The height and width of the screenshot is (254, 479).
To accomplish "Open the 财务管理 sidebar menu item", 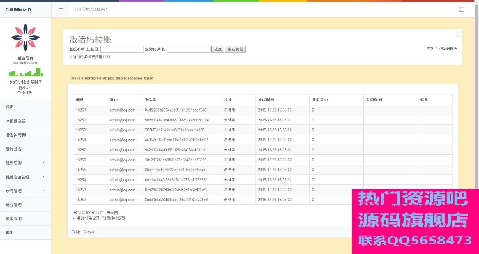I will click(26, 205).
